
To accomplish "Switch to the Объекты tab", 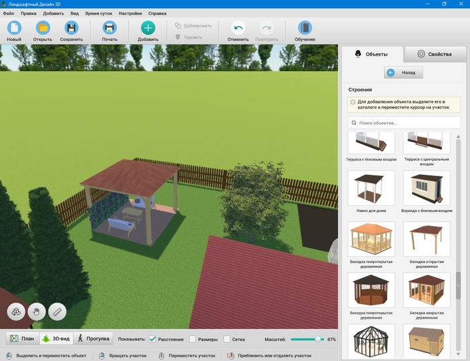I will pyautogui.click(x=372, y=54).
